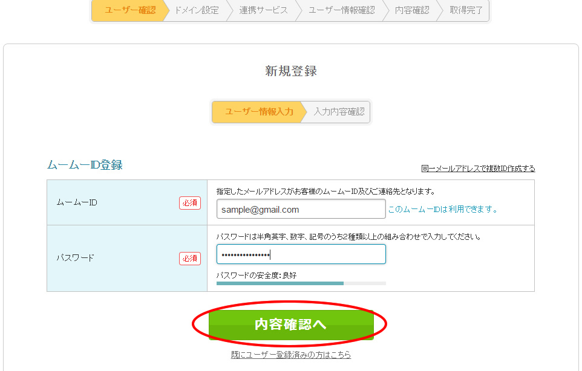Viewport: 582px width, 371px height.
Task: Open 同一メールアドレスで複数ID作成する link
Action: (481, 168)
